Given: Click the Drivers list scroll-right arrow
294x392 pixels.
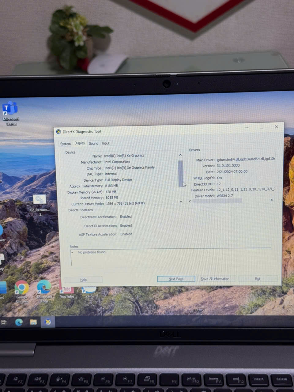Looking at the screenshot, I should 272,200.
